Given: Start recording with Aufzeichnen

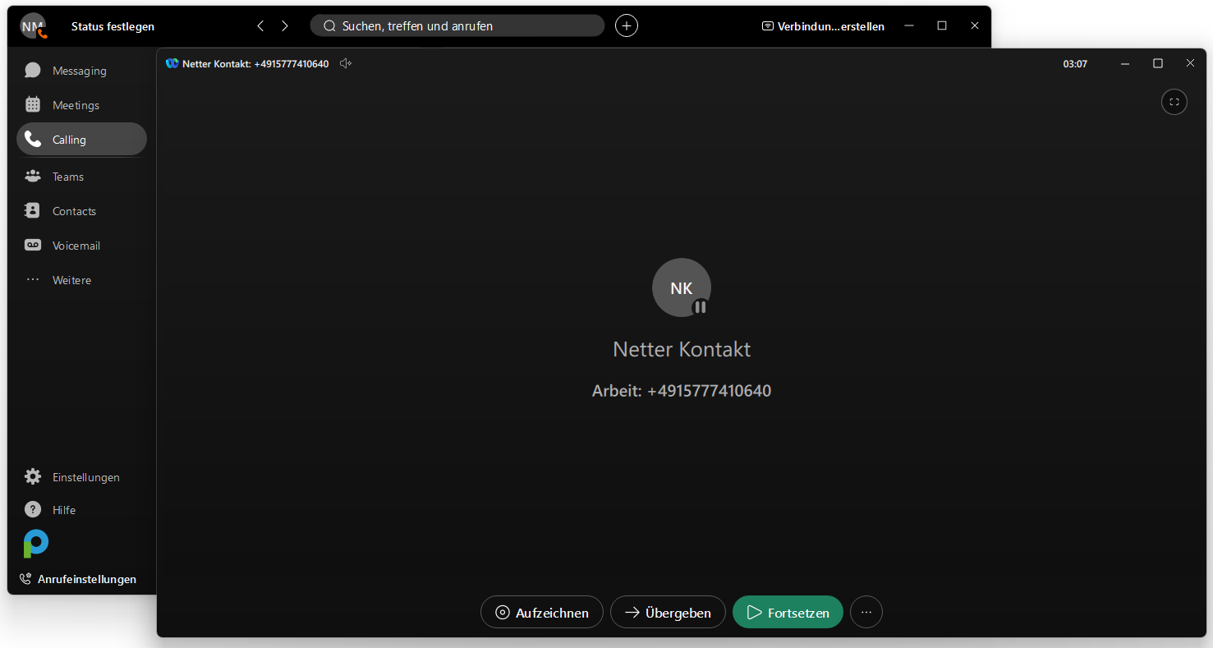Looking at the screenshot, I should 542,613.
